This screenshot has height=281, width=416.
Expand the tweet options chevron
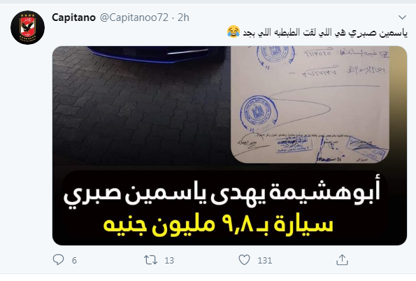(402, 17)
